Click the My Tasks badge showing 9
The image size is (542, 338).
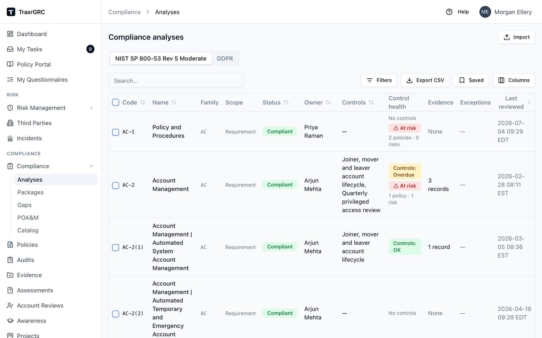[x=90, y=49]
